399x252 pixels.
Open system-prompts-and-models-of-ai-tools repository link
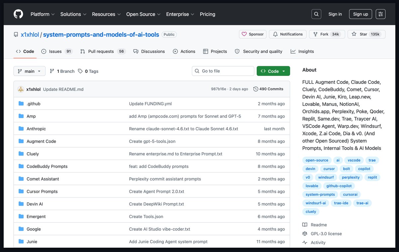pos(101,34)
